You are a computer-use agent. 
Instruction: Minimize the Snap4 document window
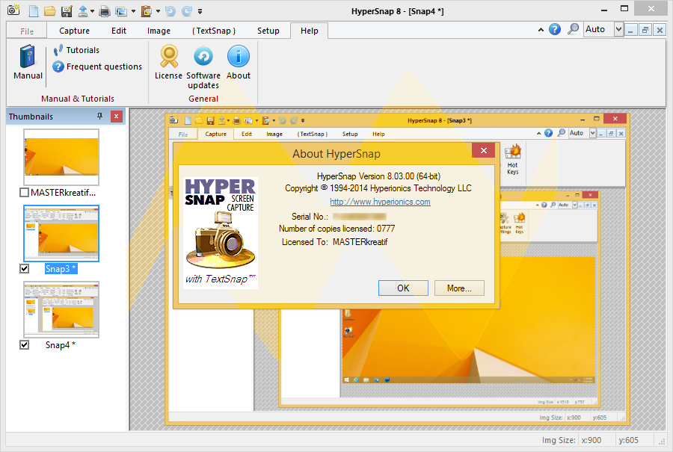click(630, 30)
